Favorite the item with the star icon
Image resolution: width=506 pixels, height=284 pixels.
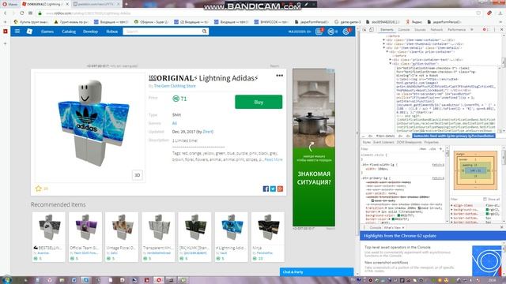pyautogui.click(x=39, y=189)
